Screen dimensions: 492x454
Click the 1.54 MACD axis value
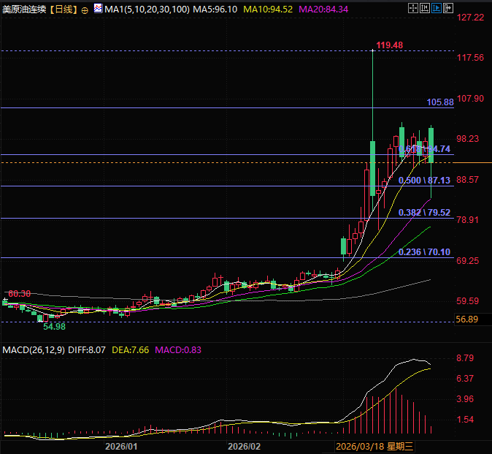pos(465,420)
